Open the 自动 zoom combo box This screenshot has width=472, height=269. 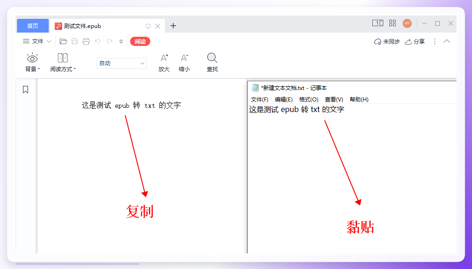(121, 63)
